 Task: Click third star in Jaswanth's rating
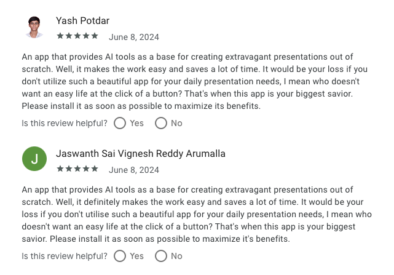click(x=77, y=169)
